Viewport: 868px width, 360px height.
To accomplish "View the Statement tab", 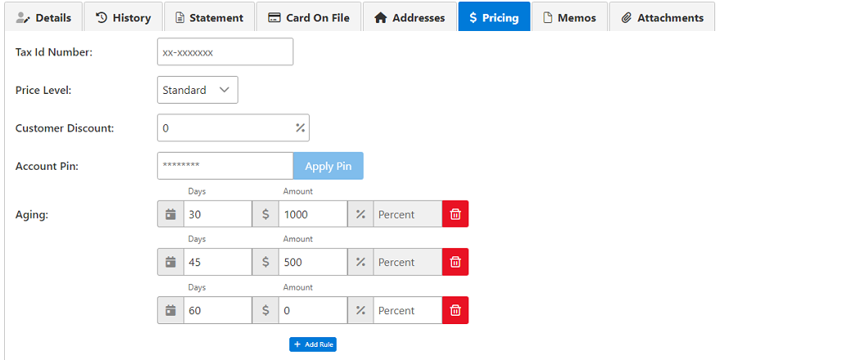I will click(x=208, y=17).
